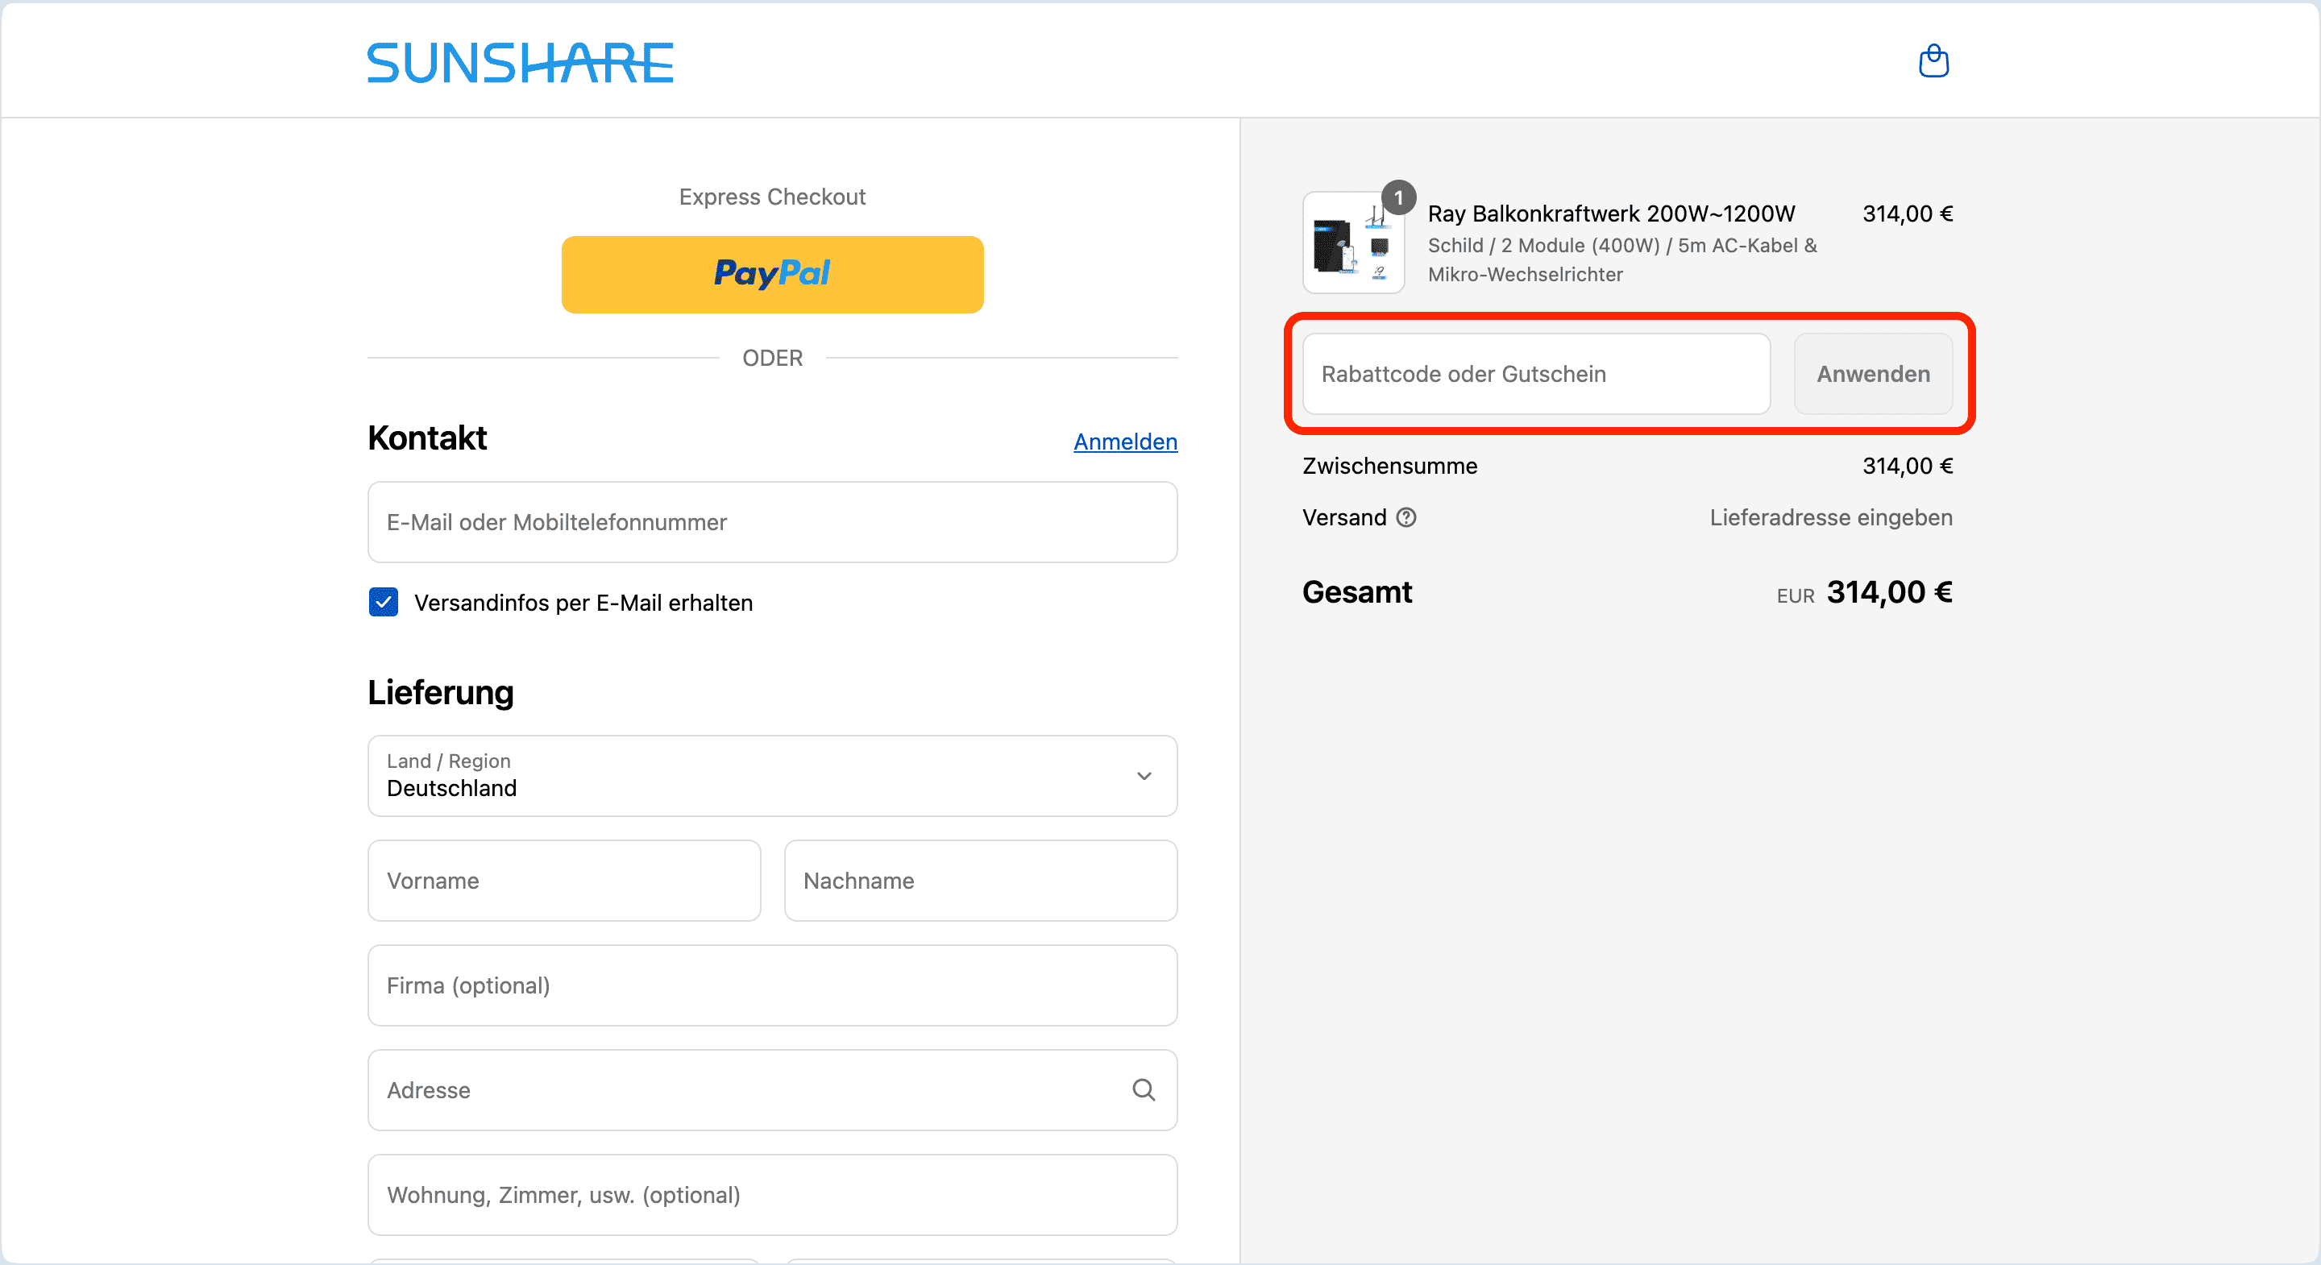Click the SUNSHARE logo
The height and width of the screenshot is (1265, 2321).
pos(520,62)
